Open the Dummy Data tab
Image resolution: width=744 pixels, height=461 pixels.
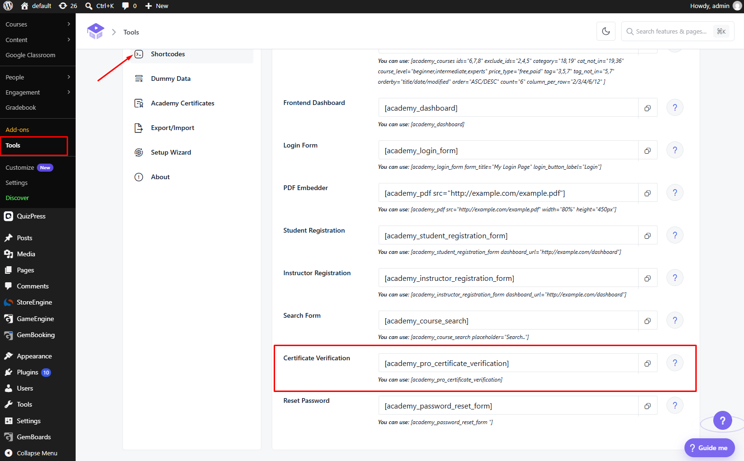pyautogui.click(x=192, y=78)
